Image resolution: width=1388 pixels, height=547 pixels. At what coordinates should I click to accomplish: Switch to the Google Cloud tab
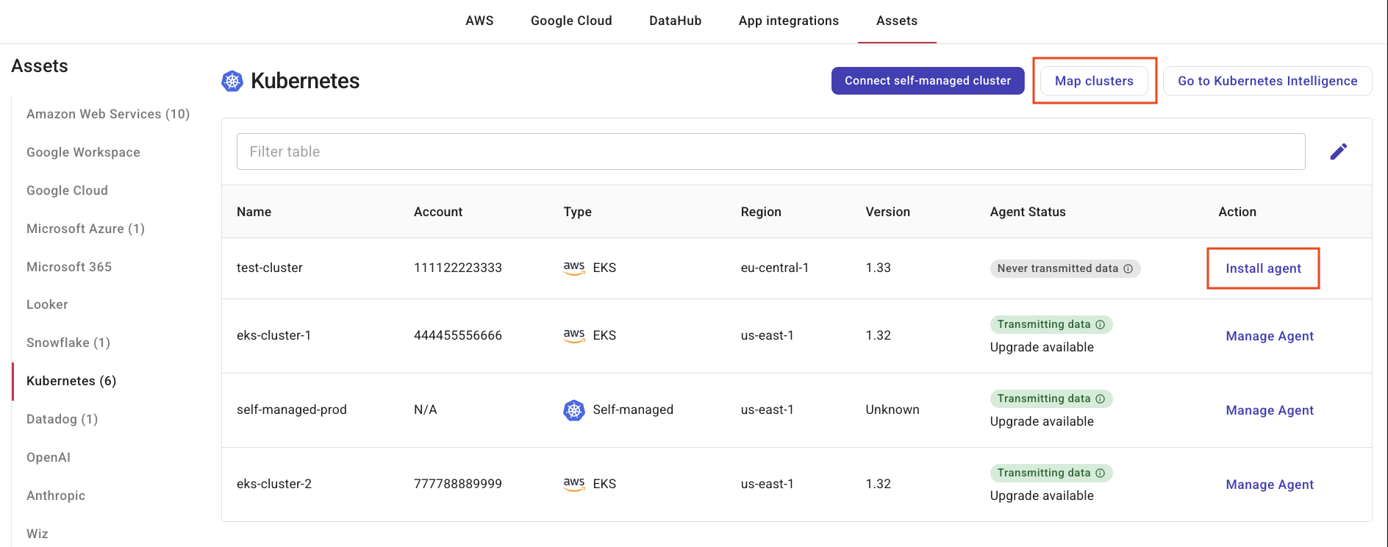571,21
